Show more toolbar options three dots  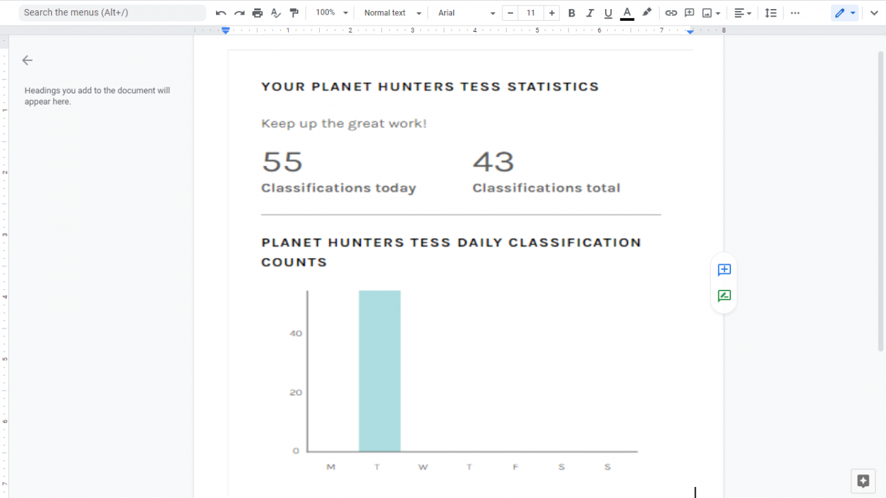click(795, 12)
